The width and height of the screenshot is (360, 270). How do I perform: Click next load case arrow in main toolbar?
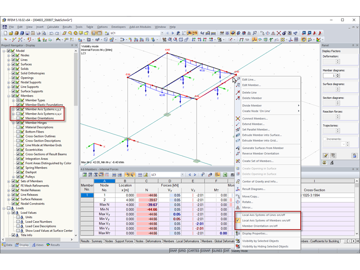tap(172, 33)
